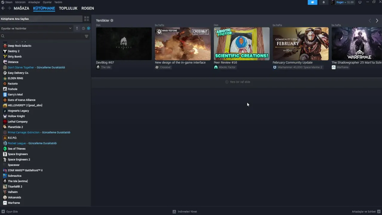
Task: Select The Isle [evrima] entry
Action: [x=18, y=181]
